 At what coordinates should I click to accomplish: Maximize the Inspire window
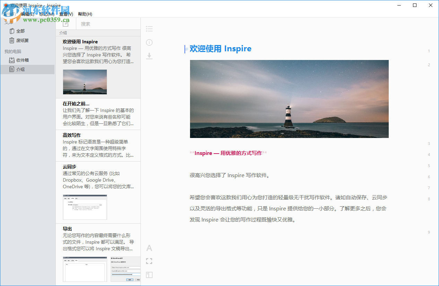(x=415, y=5)
